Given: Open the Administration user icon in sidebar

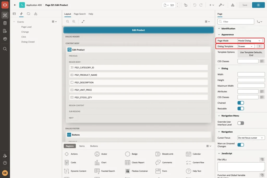Looking at the screenshot, I should point(5,156).
